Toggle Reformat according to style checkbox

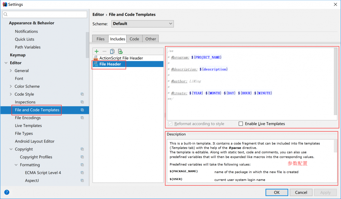[170, 124]
